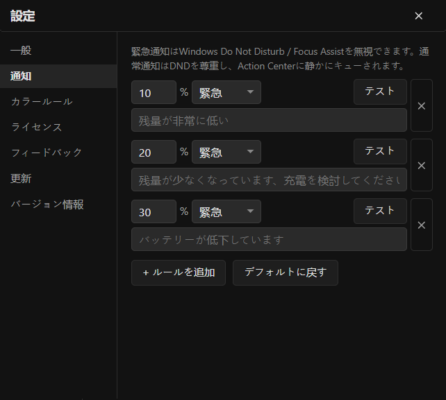Click the 30 percent threshold field
446x400 pixels.
[154, 211]
